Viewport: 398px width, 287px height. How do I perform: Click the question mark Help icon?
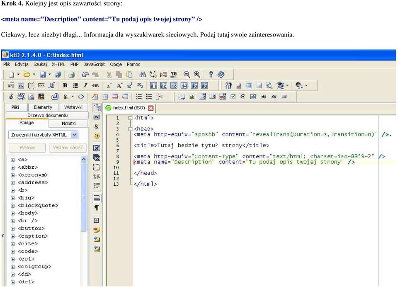(211, 74)
